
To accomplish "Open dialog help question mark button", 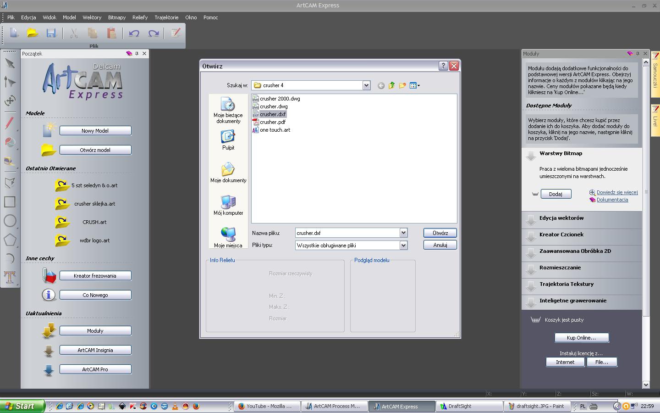I will coord(443,66).
